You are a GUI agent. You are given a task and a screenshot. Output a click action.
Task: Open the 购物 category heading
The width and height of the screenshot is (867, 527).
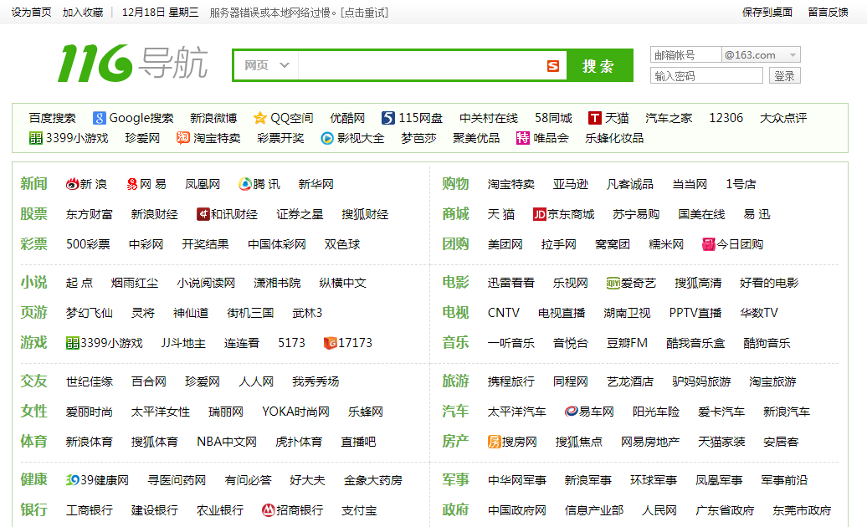(455, 184)
